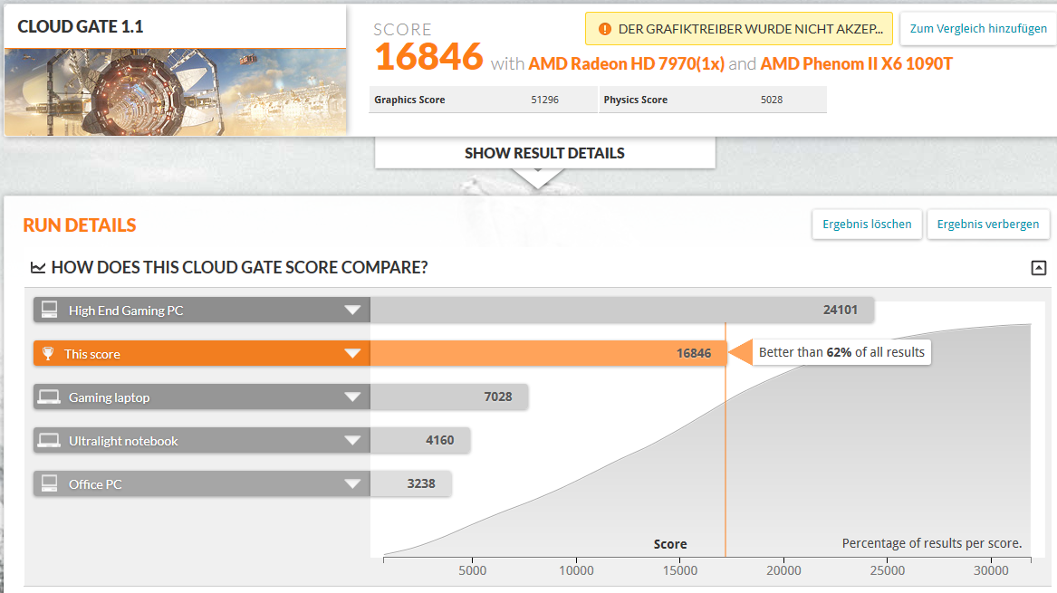Click the large orange score 16846
This screenshot has width=1057, height=593.
point(428,56)
